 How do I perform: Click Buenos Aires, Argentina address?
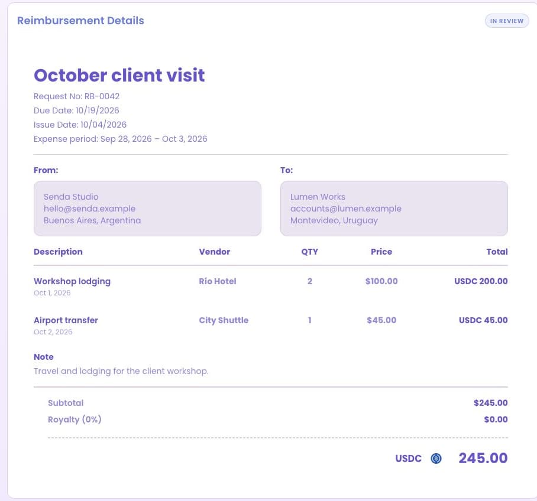[x=92, y=220]
